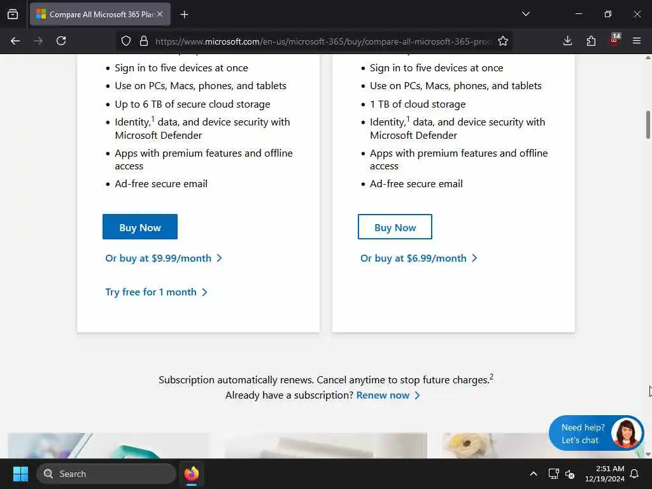The width and height of the screenshot is (652, 489).
Task: Click the extension icon with badge 14
Action: [614, 40]
